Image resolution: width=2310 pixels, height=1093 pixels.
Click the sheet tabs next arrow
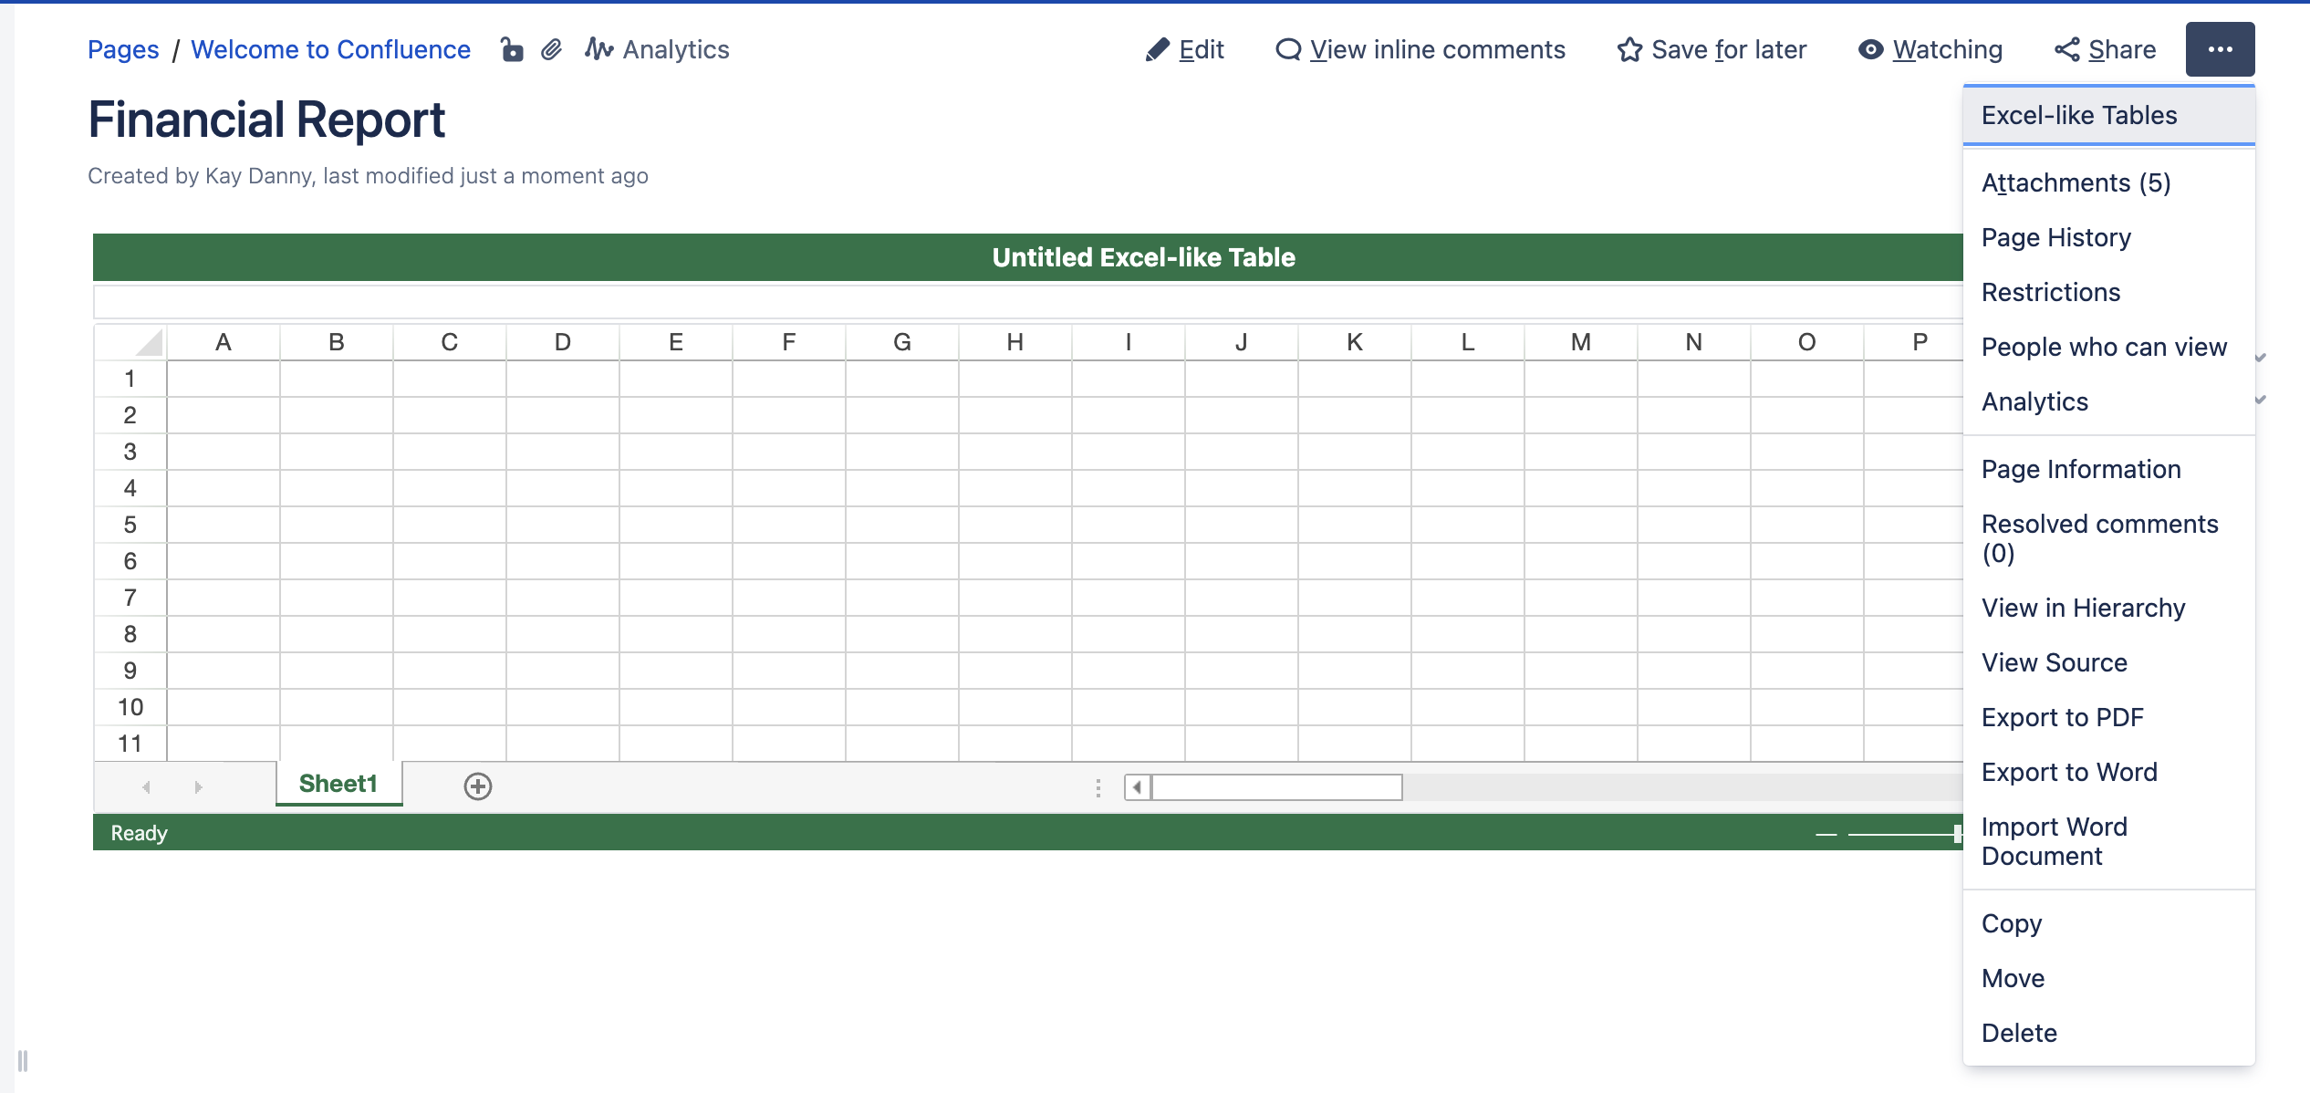click(198, 786)
